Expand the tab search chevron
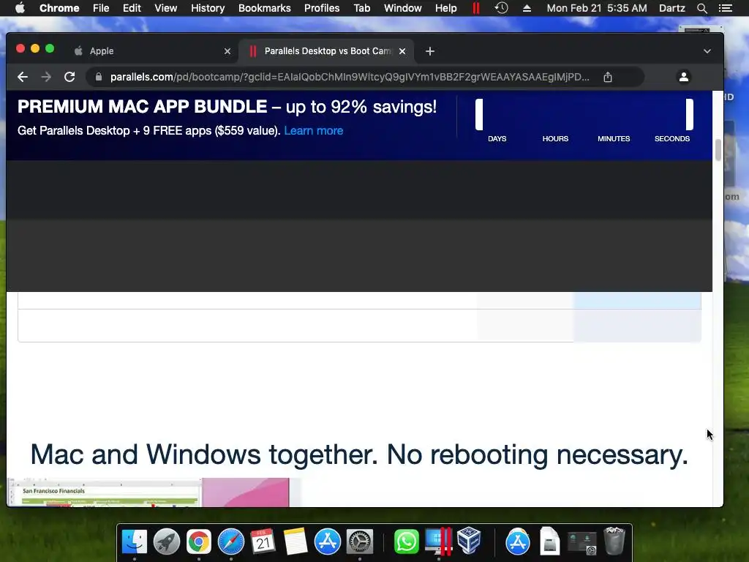This screenshot has width=749, height=562. pos(707,51)
